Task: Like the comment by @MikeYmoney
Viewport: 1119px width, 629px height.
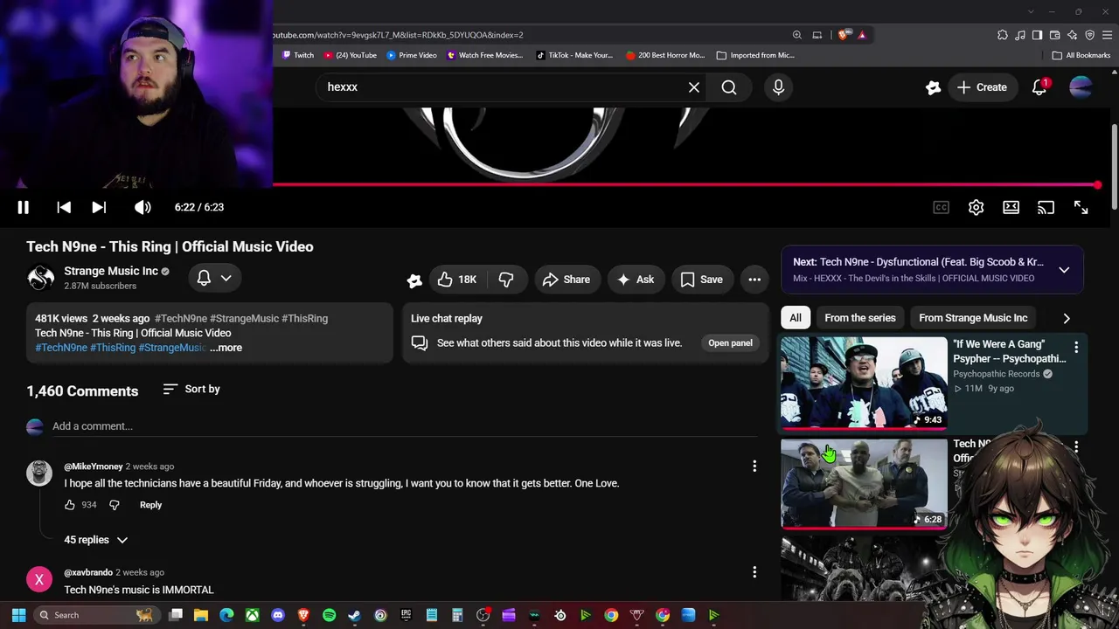Action: pyautogui.click(x=70, y=505)
